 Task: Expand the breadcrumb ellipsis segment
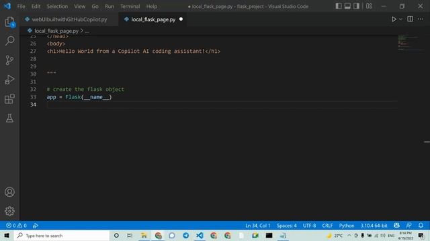(x=87, y=31)
